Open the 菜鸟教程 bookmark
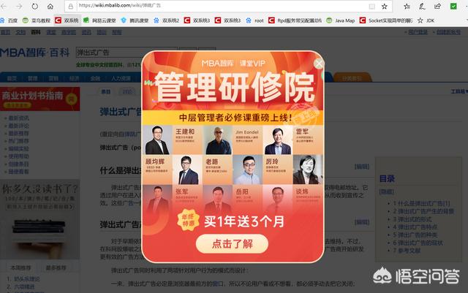This screenshot has width=468, height=293. [37, 20]
